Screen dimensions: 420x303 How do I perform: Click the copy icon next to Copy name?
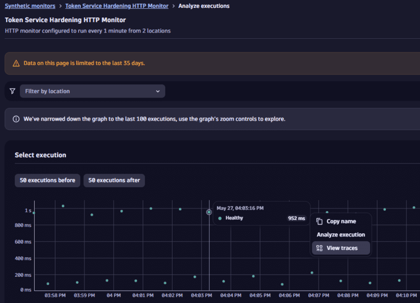319,221
